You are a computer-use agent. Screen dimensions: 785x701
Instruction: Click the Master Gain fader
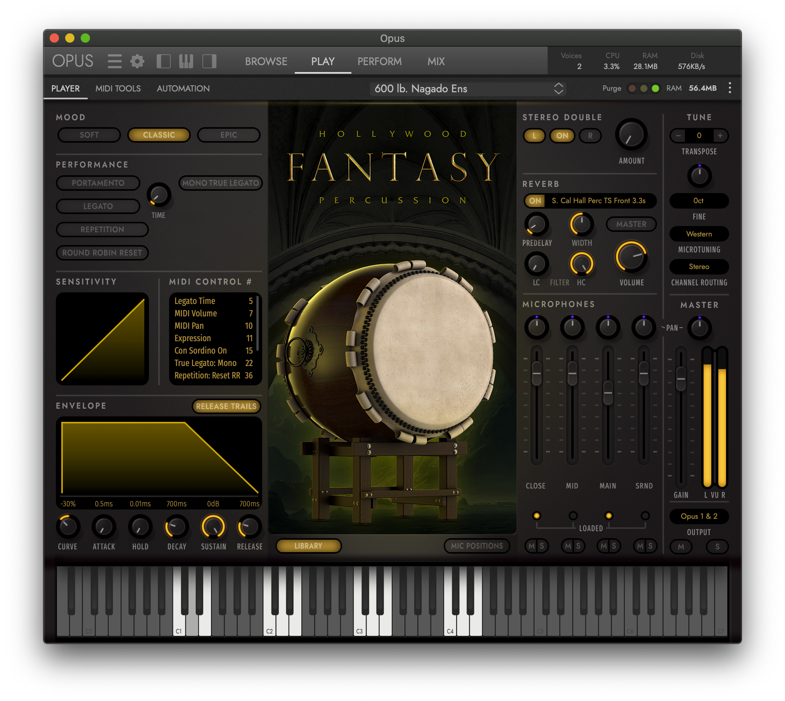click(x=681, y=378)
